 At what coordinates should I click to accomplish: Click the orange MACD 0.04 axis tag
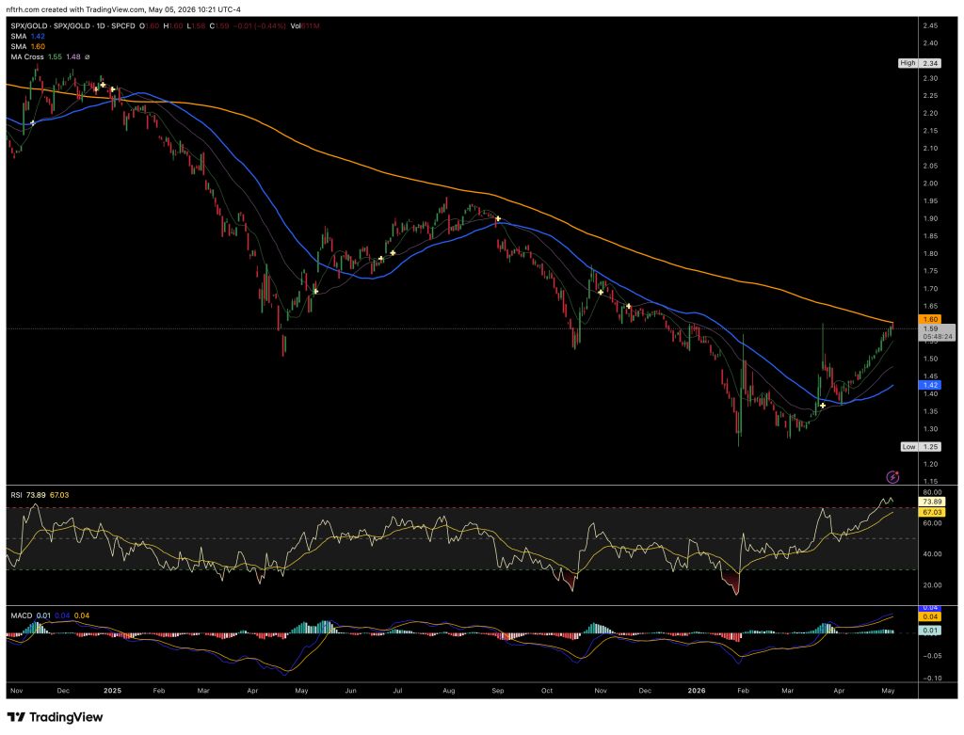[930, 616]
